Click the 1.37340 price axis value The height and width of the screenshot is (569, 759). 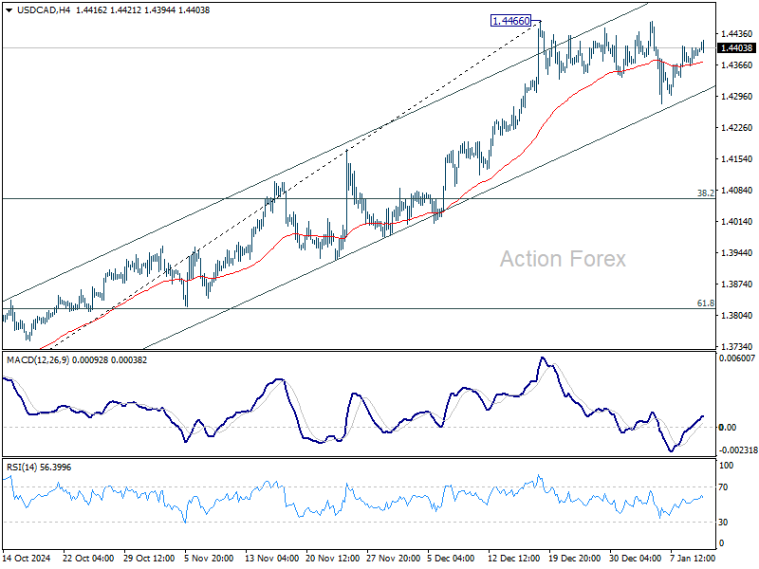coord(737,346)
